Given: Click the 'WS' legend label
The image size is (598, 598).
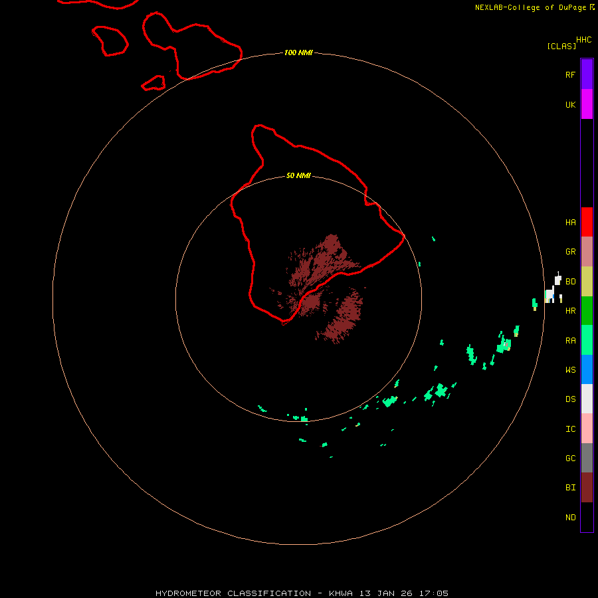Looking at the screenshot, I should [x=570, y=369].
